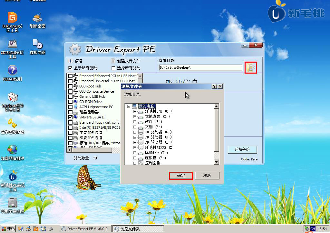
Task: Switch to Driver Export PE V1.6.0.9 taskbar item
Action: click(85, 229)
